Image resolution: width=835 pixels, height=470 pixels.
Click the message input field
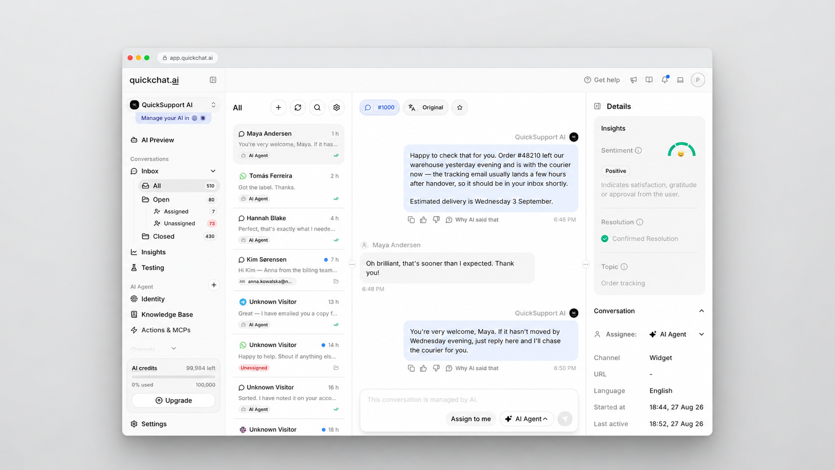pyautogui.click(x=469, y=400)
